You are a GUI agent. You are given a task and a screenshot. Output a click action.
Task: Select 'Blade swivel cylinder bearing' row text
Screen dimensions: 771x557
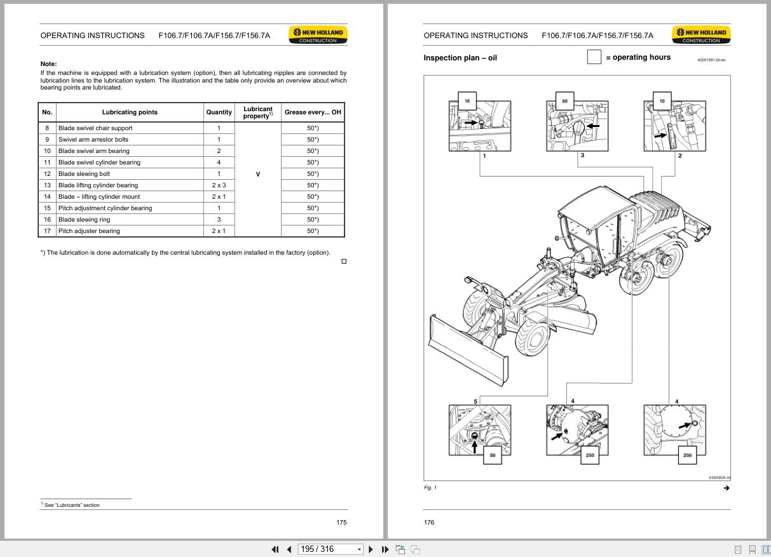tap(99, 162)
